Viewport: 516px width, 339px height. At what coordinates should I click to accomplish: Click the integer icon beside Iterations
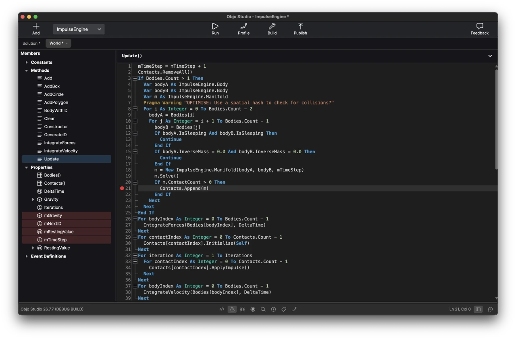(x=40, y=207)
